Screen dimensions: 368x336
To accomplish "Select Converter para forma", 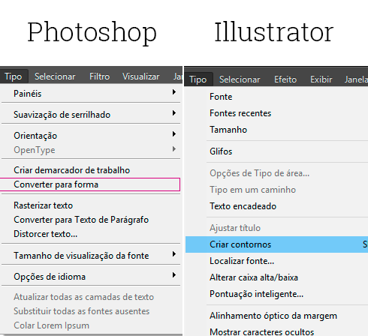I will [90, 184].
